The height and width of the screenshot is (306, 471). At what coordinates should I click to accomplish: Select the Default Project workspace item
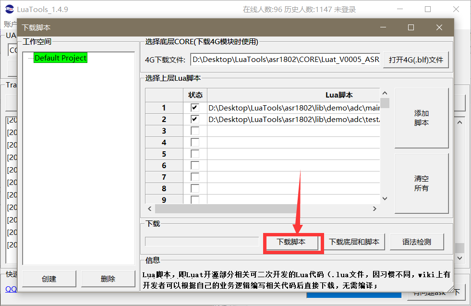point(60,58)
